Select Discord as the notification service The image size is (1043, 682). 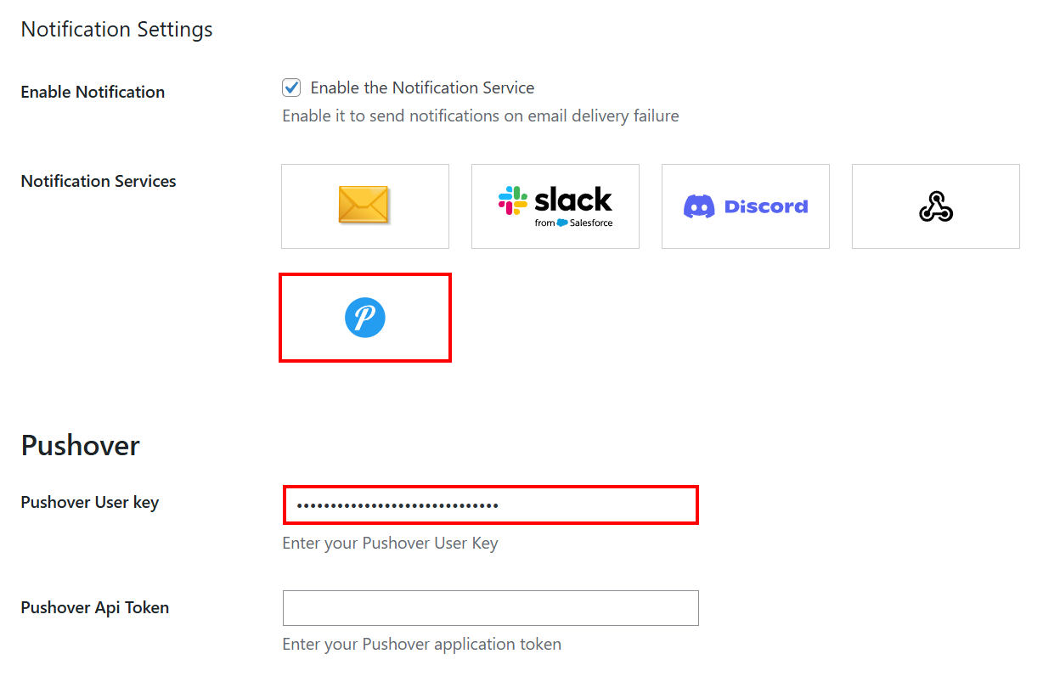tap(745, 206)
